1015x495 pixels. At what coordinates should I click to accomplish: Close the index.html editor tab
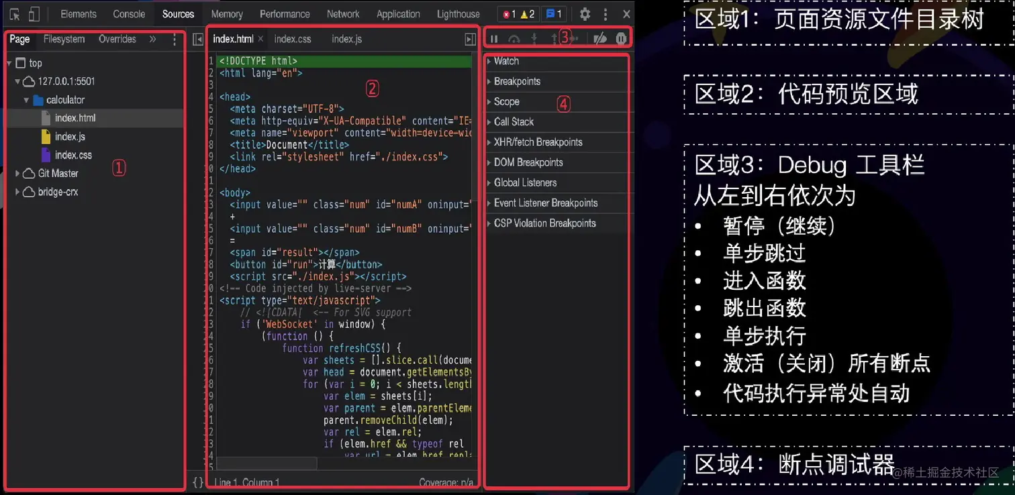pos(260,39)
